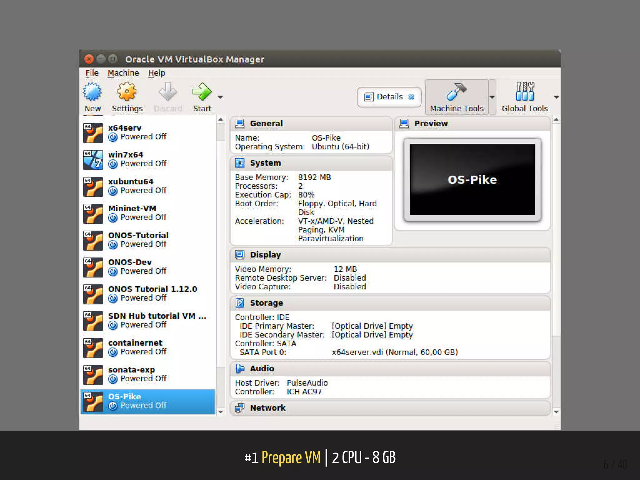Collapse the System section header
Viewport: 640px width, 480px height.
pos(265,163)
